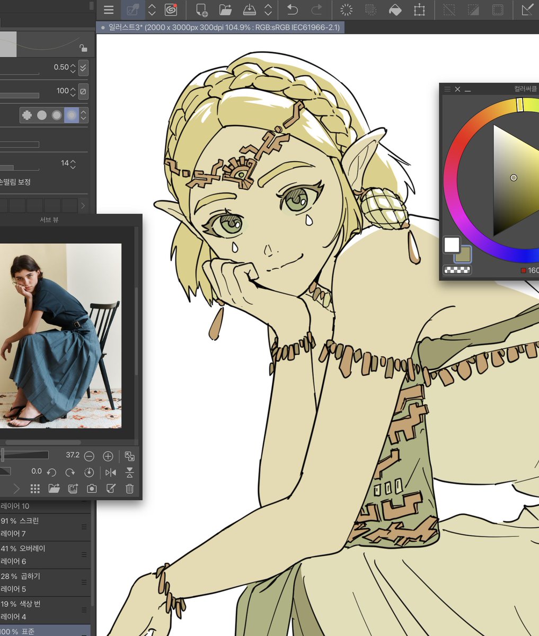Expand the tool property arrow at row end
Screen dimensions: 539x636
tap(83, 206)
